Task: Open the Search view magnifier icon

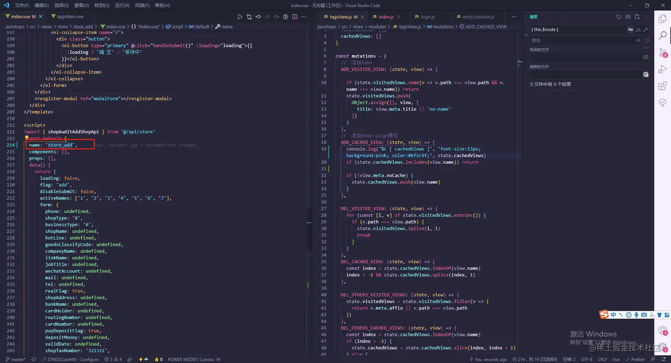Action: tap(663, 35)
